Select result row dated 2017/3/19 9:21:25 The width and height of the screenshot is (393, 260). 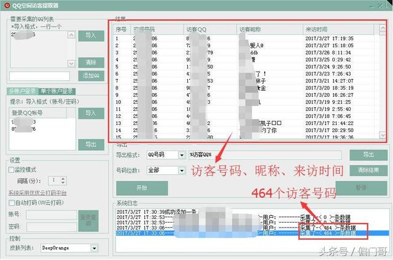[x=246, y=102]
